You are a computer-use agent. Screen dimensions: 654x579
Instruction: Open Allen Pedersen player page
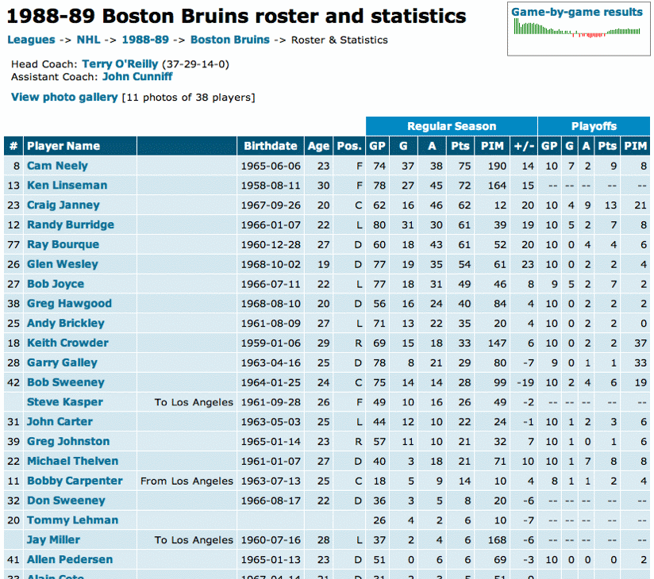70,559
